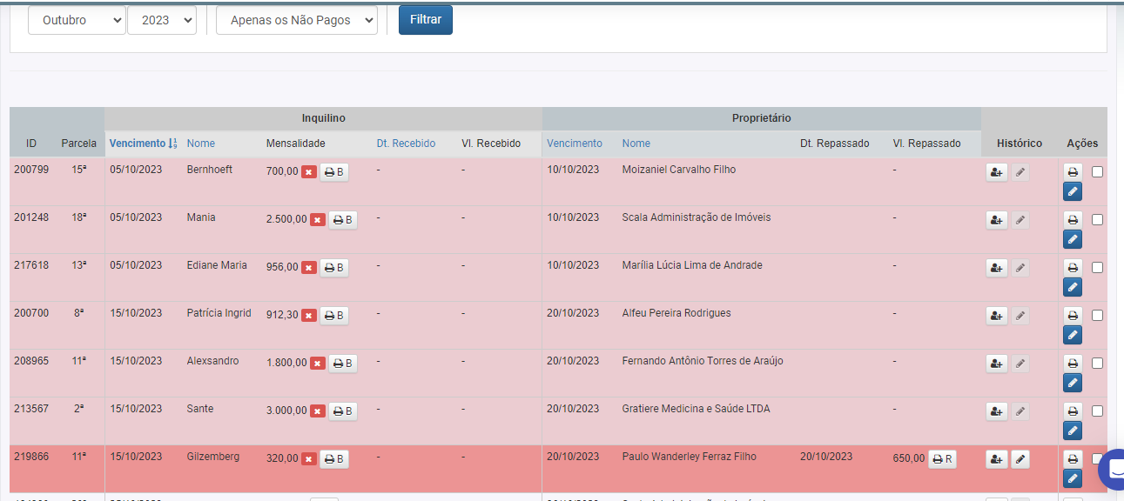Click blue edit button for Patrícia Ingrid row
The width and height of the screenshot is (1124, 501).
1073,335
